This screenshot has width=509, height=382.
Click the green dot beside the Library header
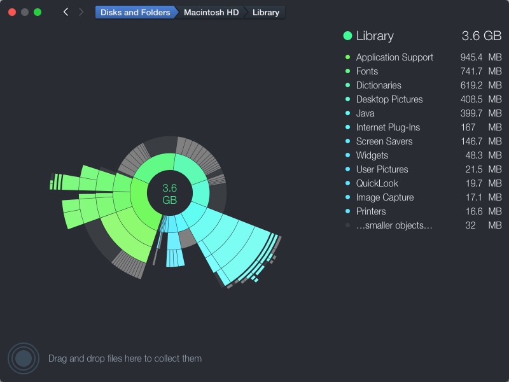click(x=347, y=36)
